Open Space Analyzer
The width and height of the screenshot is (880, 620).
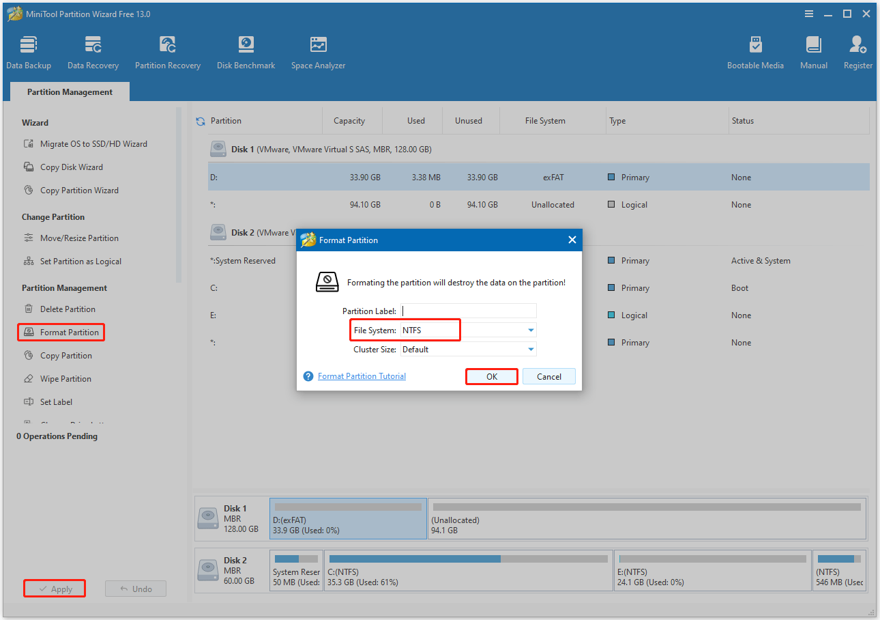(318, 51)
